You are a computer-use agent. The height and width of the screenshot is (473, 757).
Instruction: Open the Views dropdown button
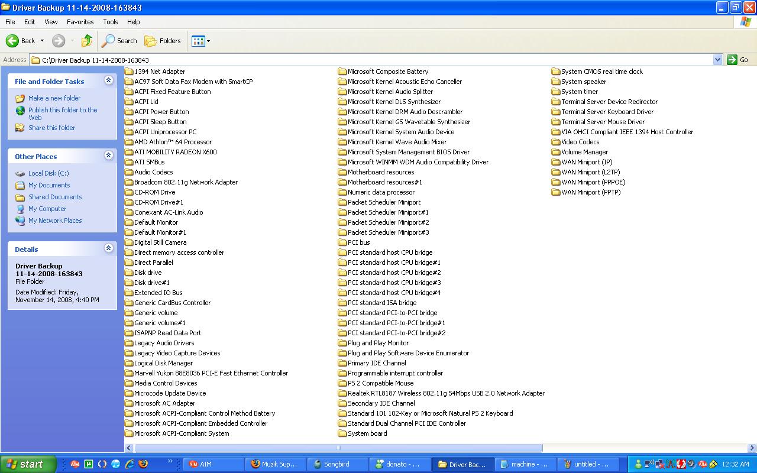tap(200, 41)
